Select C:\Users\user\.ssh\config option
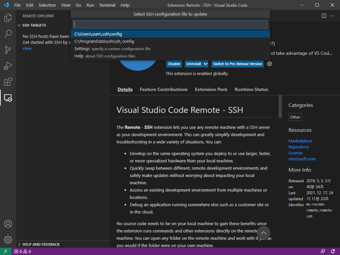Image resolution: width=340 pixels, height=255 pixels. click(x=170, y=34)
